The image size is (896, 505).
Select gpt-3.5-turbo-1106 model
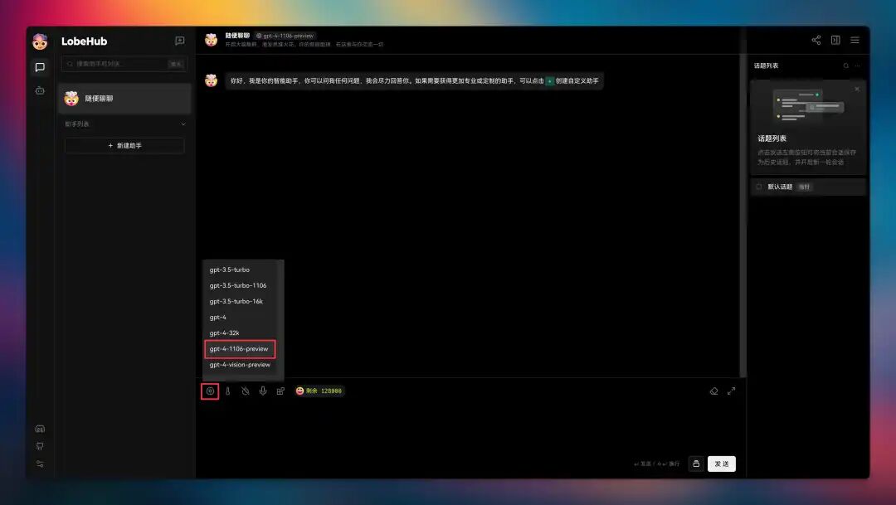pos(240,285)
